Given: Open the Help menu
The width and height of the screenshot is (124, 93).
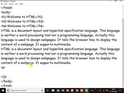Looking at the screenshot, I should click(21, 4).
